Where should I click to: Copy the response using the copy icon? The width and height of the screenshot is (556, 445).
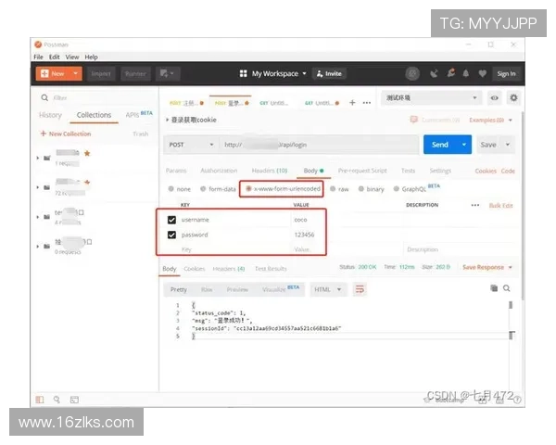click(494, 289)
